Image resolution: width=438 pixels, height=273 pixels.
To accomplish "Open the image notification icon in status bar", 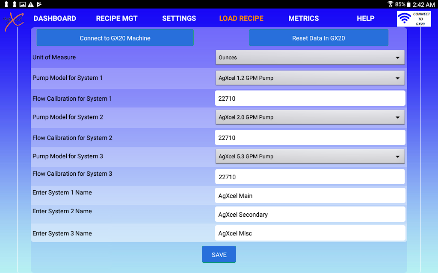I will 22,4.
